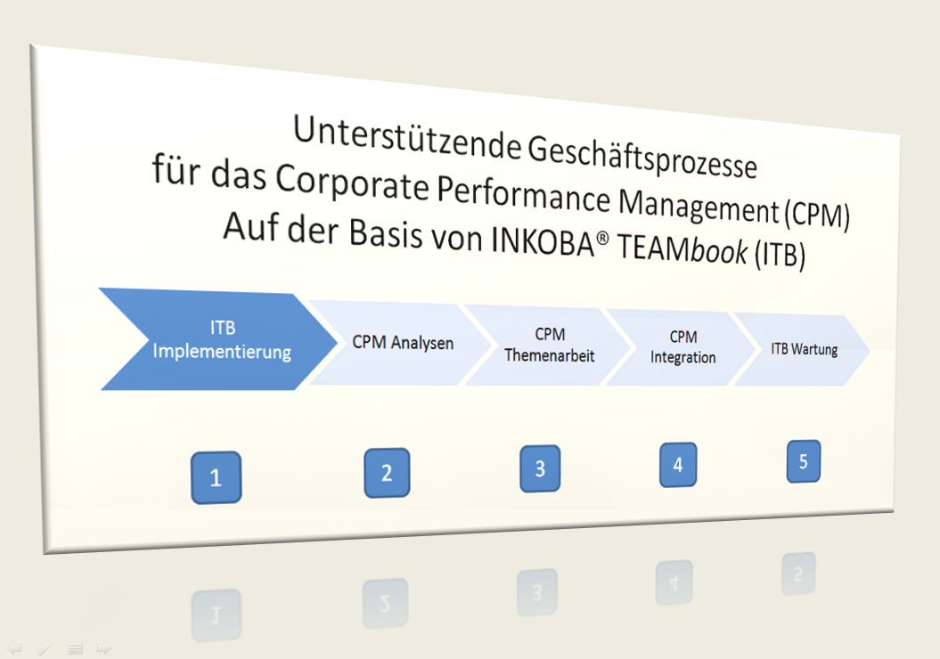Open the slideshow pen pointer options
Viewport: 940px width, 659px height.
(45, 648)
